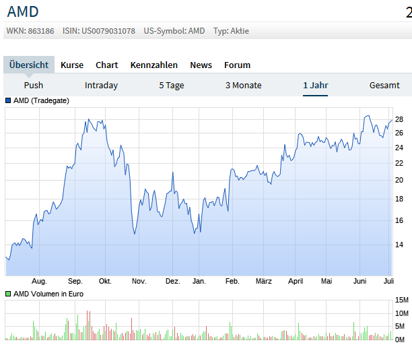Open the Übersicht tab

coord(29,65)
